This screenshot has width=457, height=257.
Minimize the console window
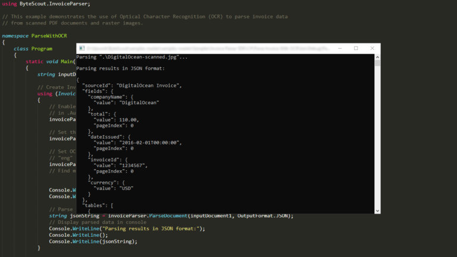[x=340, y=48]
